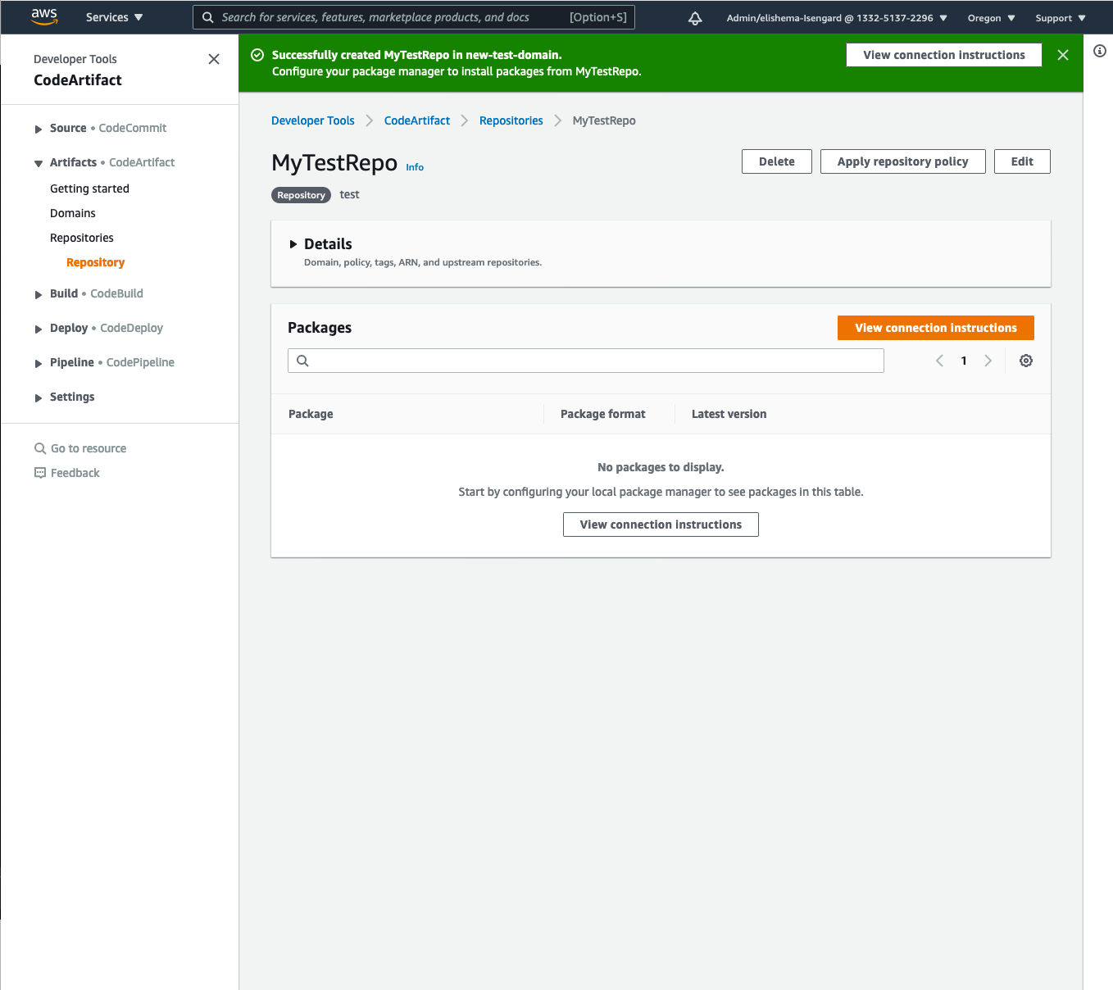
Task: Select the Repository sidebar item
Action: 96,262
